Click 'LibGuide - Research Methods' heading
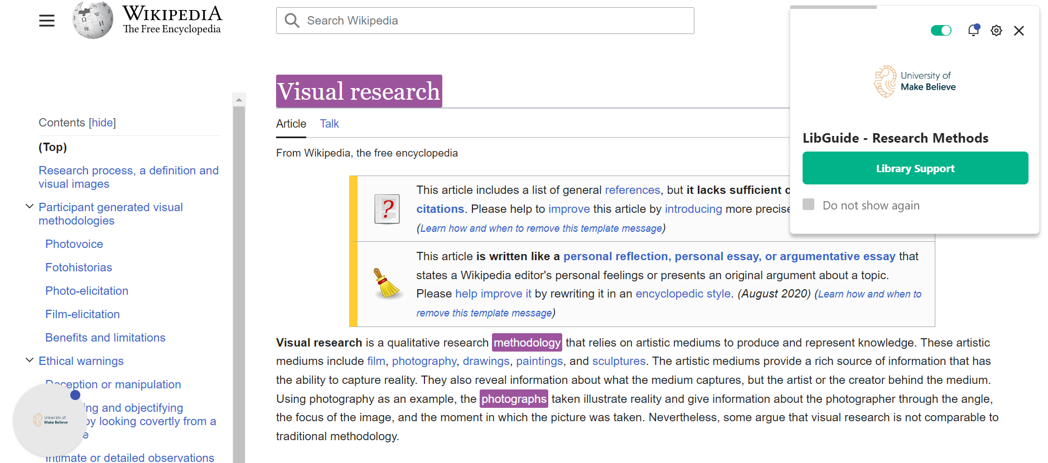The image size is (1048, 463). [895, 138]
